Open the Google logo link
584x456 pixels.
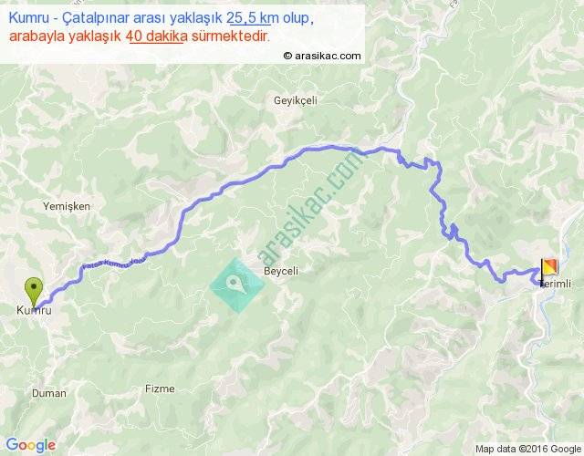pyautogui.click(x=31, y=445)
